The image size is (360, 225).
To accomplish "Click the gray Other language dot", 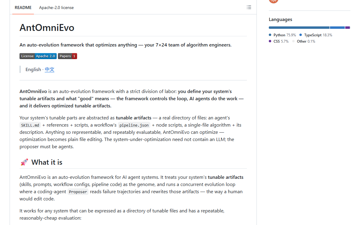I will tap(293, 41).
